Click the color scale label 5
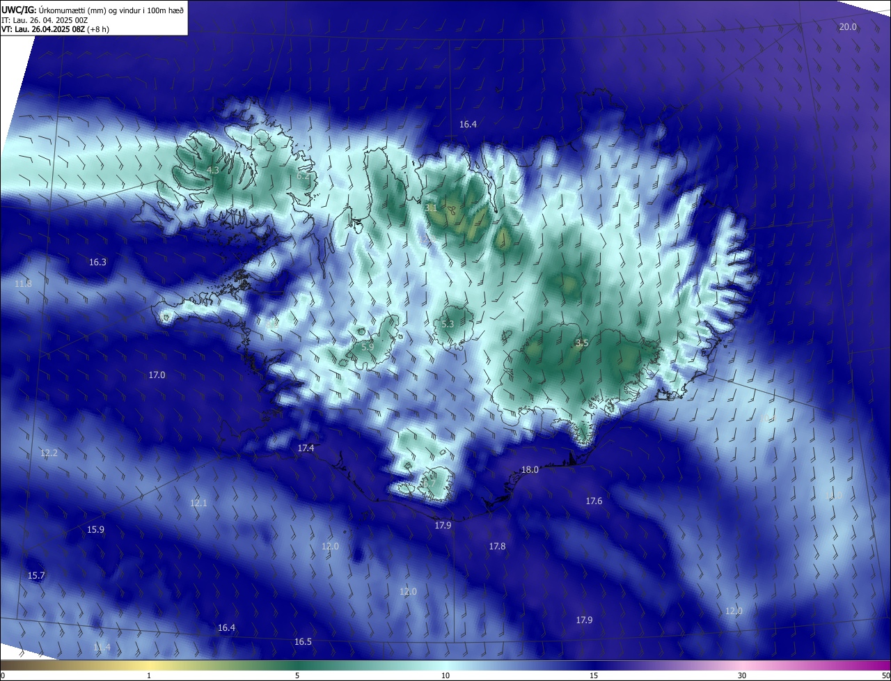The height and width of the screenshot is (681, 891). tap(297, 675)
